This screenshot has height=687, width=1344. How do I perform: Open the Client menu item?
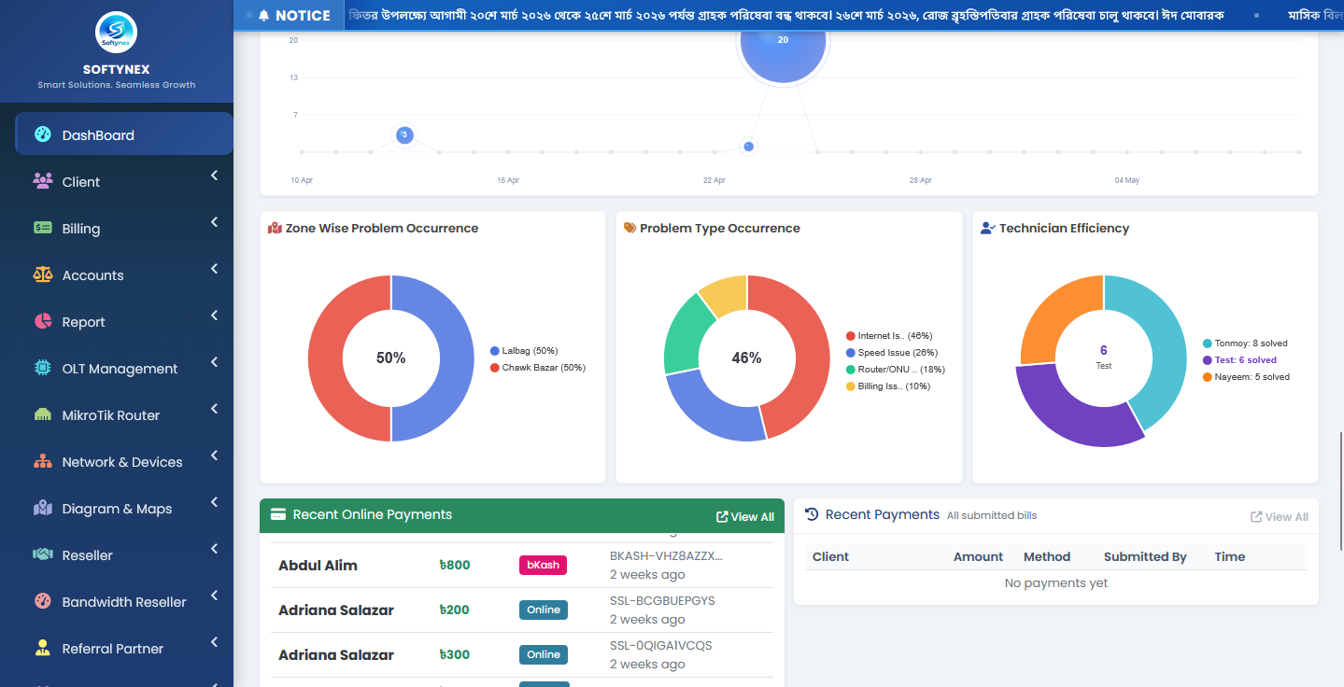click(x=124, y=181)
